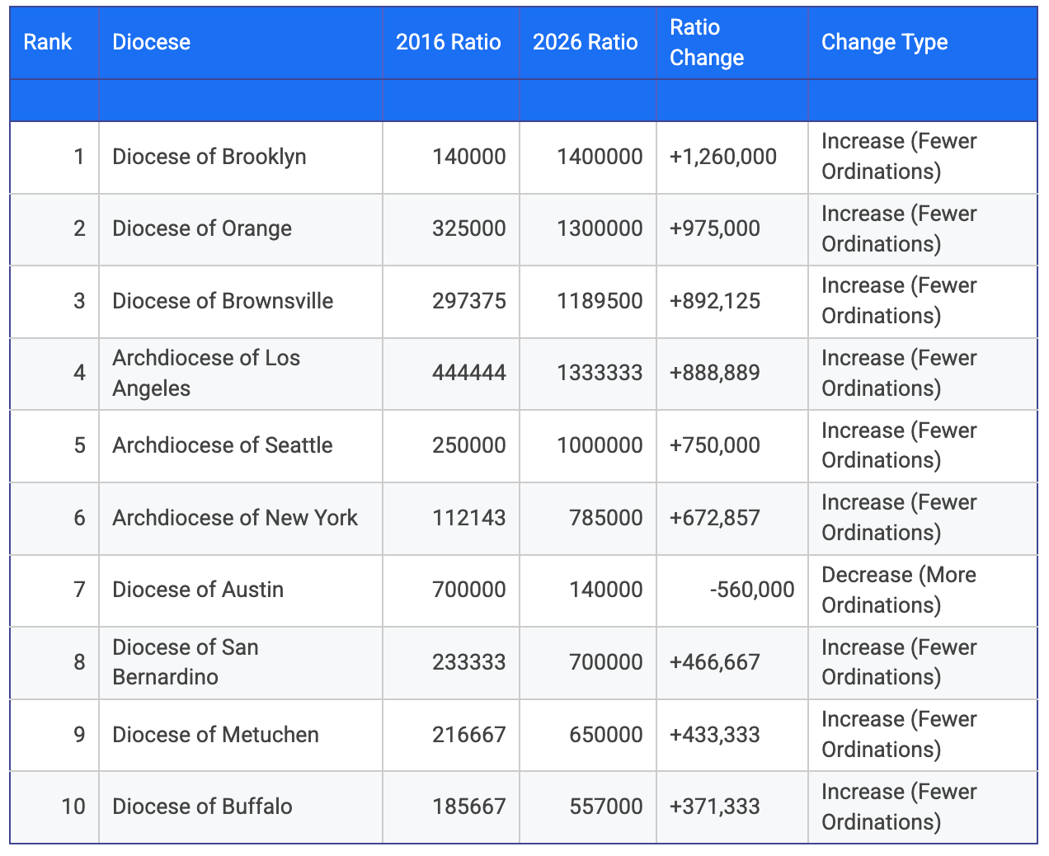Click the Diocese of Buffalo cell

241,807
